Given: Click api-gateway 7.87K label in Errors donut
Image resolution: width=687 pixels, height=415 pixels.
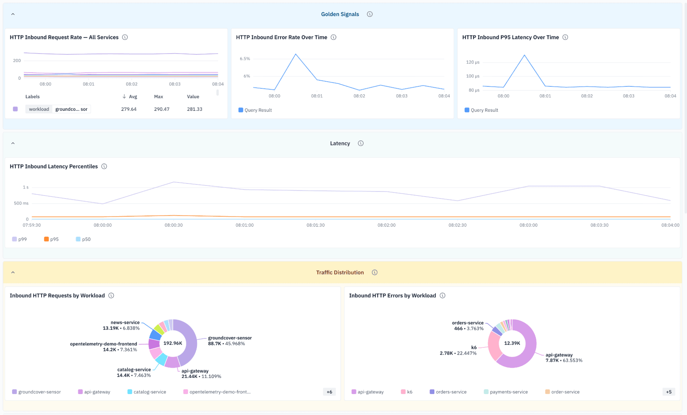Looking at the screenshot, I should click(x=564, y=358).
